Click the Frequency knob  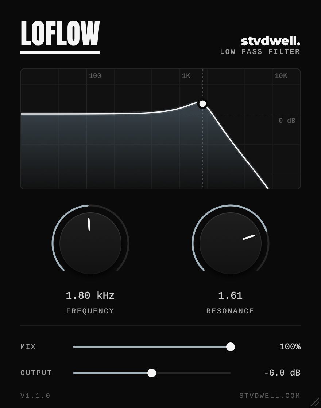[90, 243]
